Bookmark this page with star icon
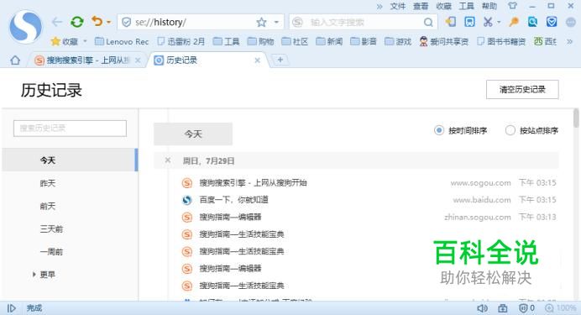The width and height of the screenshot is (581, 315). [x=262, y=22]
